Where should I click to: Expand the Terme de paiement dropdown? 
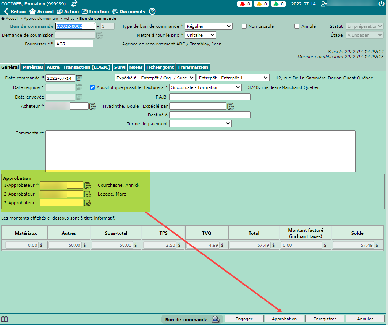200,124
